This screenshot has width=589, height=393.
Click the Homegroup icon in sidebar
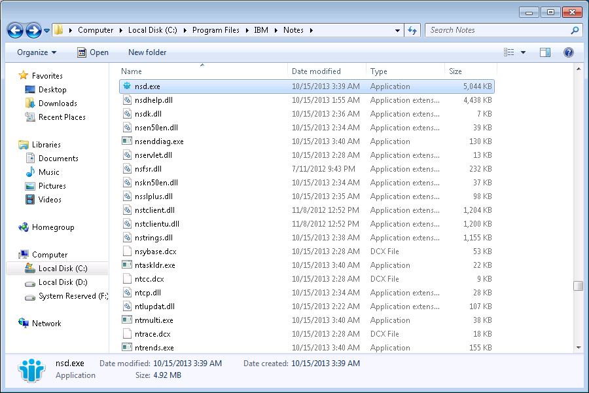[x=24, y=227]
